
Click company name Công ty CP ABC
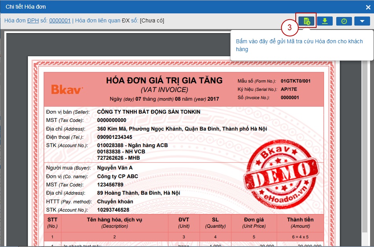coord(118,176)
